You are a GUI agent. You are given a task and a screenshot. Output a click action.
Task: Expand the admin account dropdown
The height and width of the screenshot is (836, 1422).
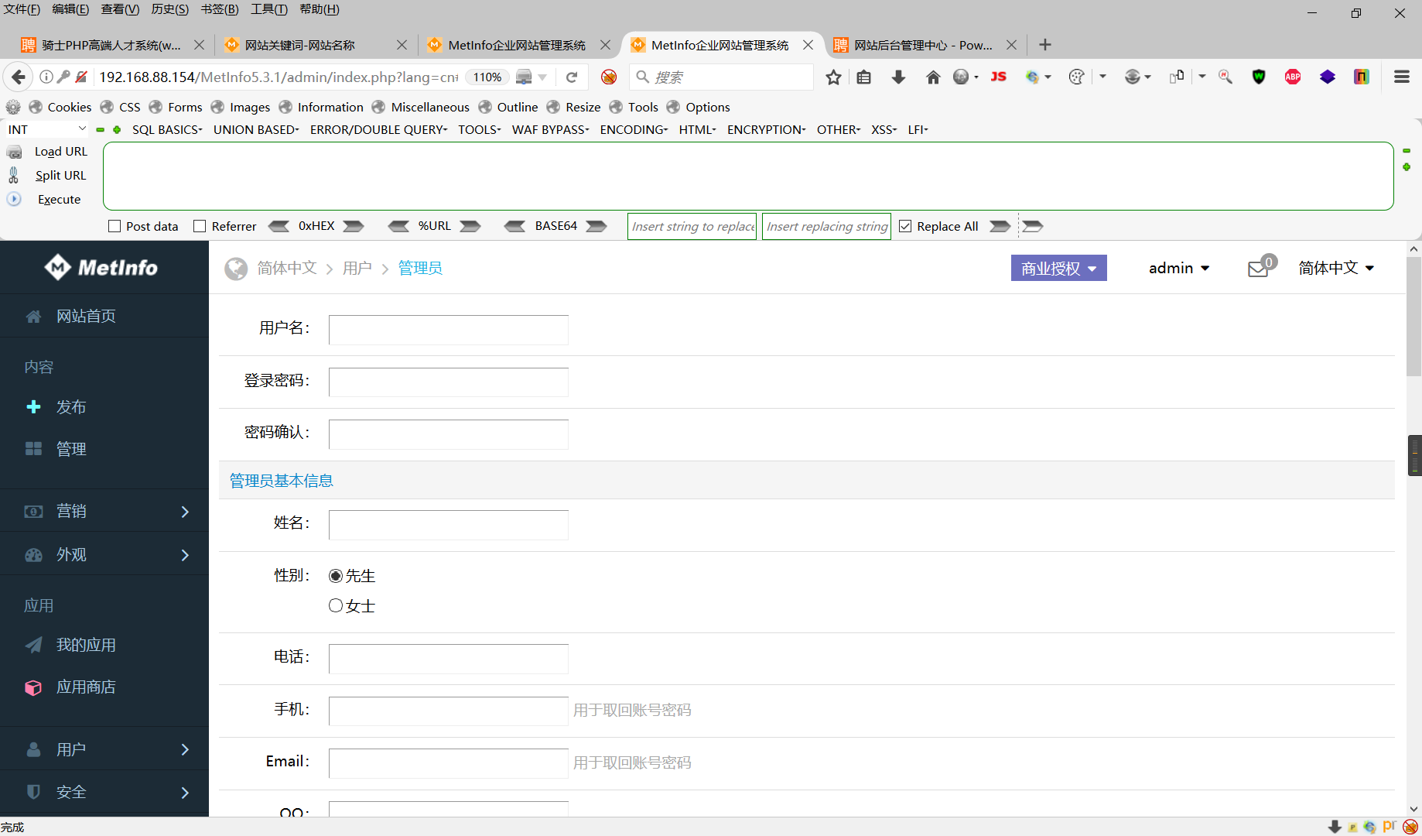point(1178,268)
